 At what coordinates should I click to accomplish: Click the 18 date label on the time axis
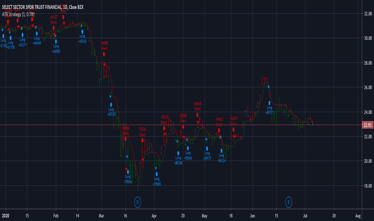pos(231,216)
